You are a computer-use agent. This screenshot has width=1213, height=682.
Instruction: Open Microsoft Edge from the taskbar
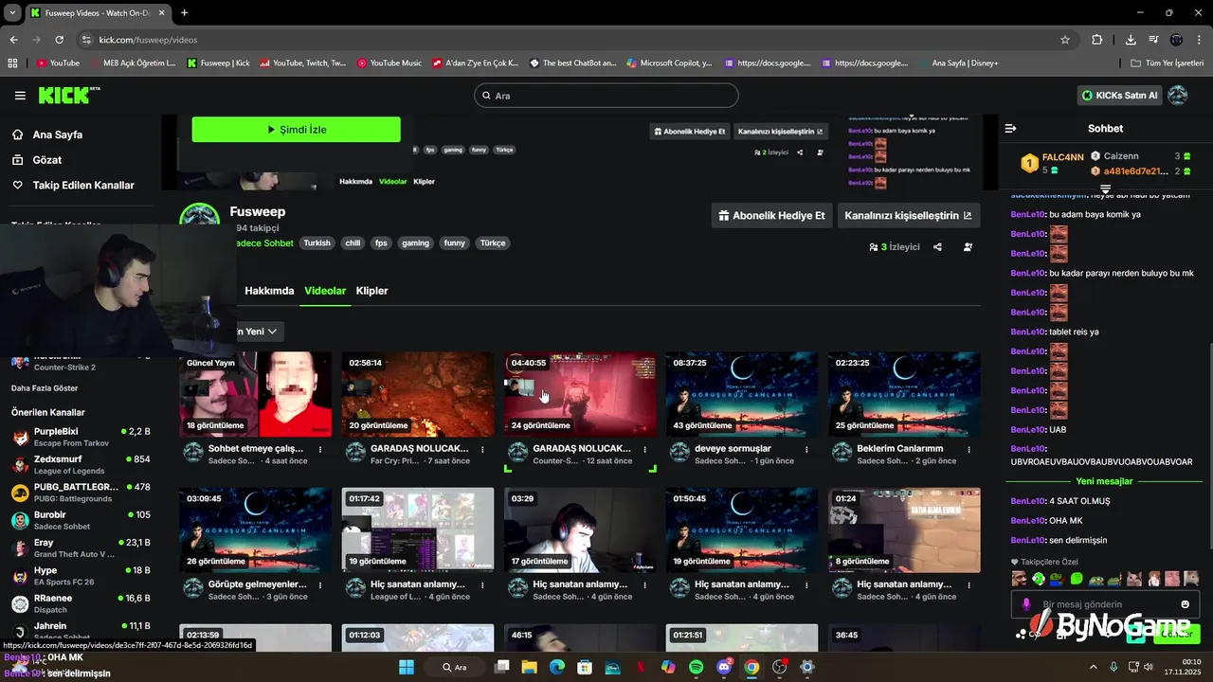(557, 667)
